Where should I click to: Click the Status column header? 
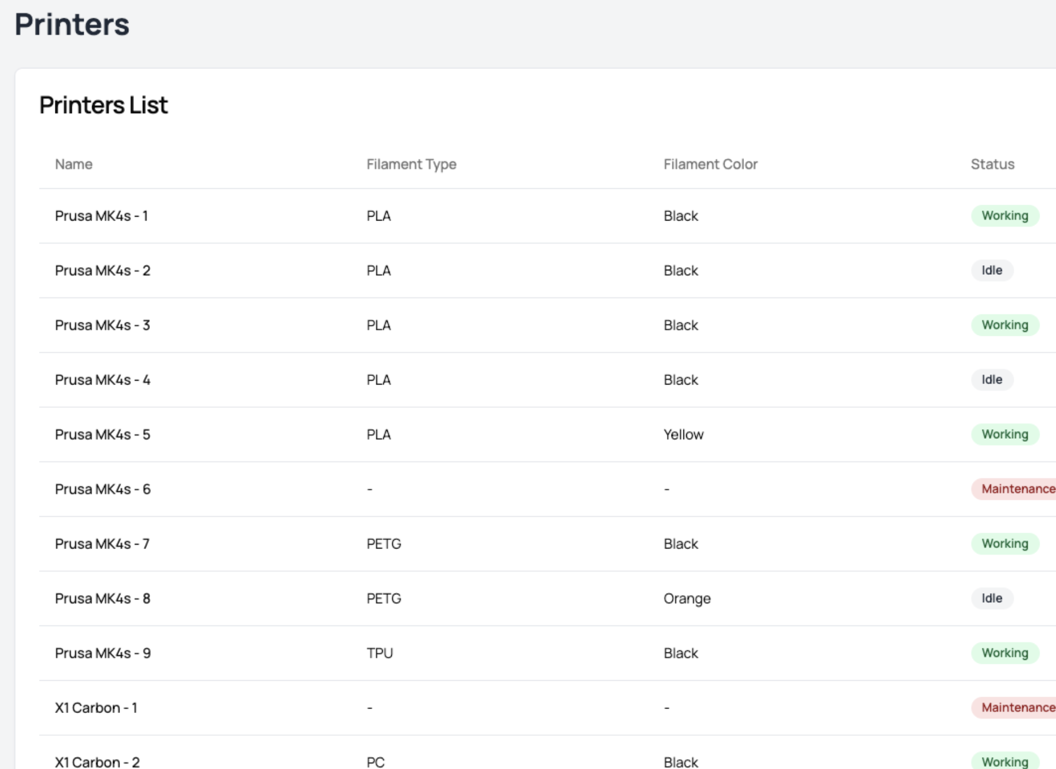click(992, 165)
